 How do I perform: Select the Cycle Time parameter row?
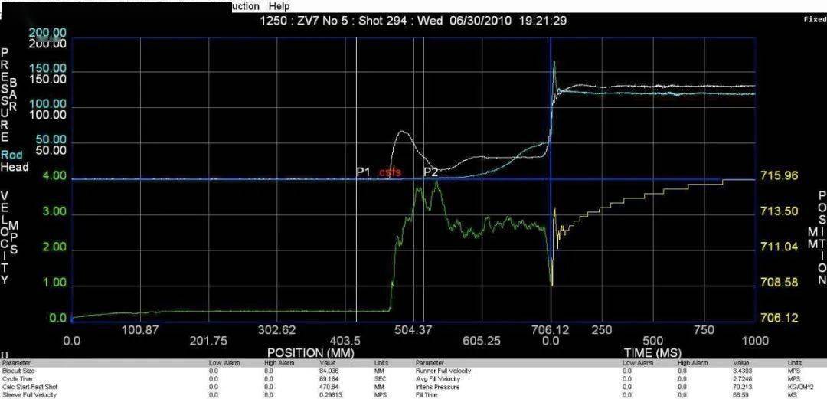point(208,379)
